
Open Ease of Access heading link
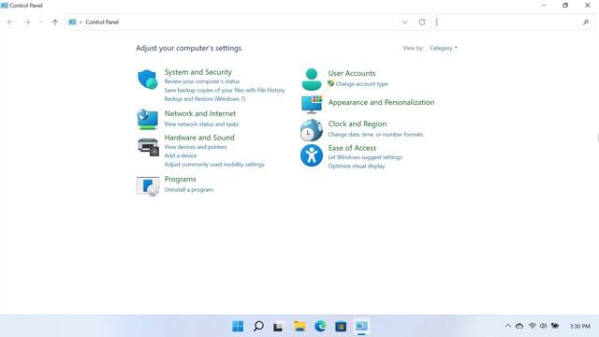coord(352,148)
